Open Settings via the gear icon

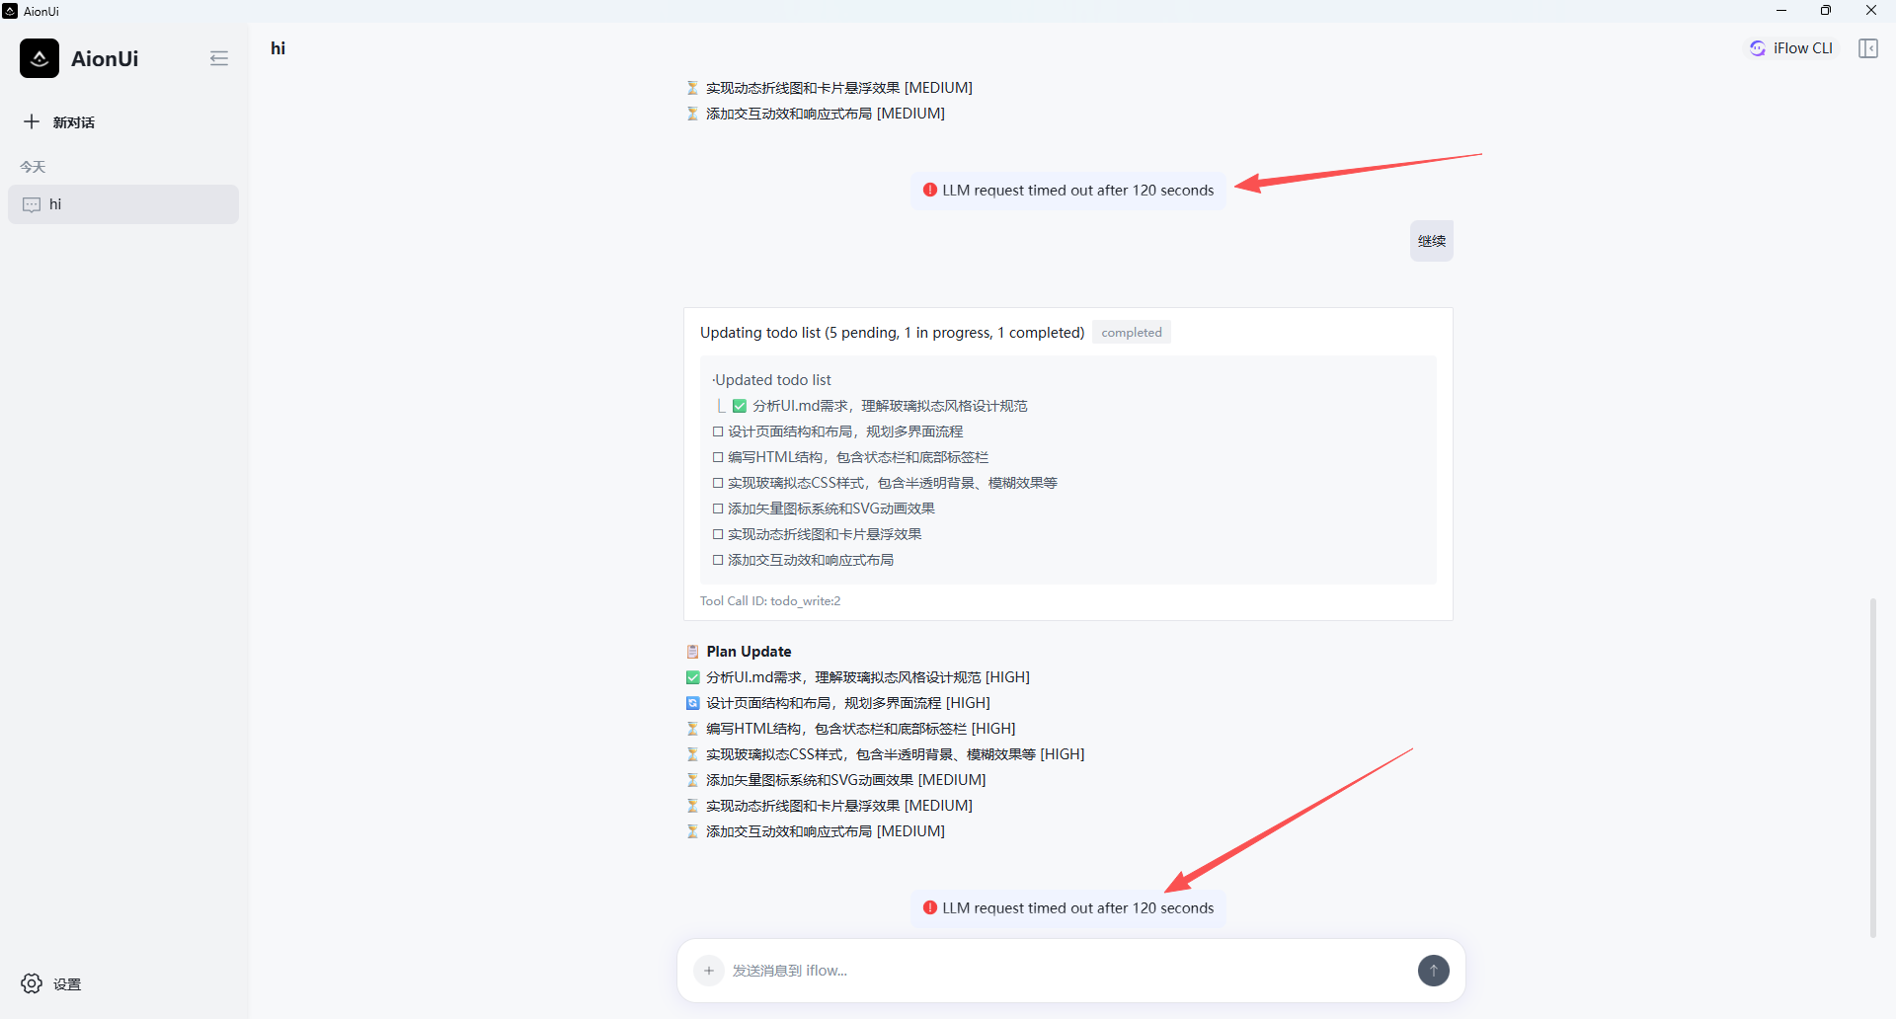coord(32,983)
